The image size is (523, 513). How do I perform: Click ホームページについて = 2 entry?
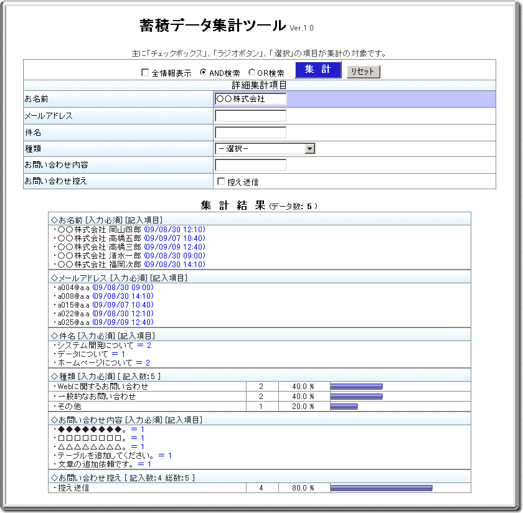click(101, 362)
